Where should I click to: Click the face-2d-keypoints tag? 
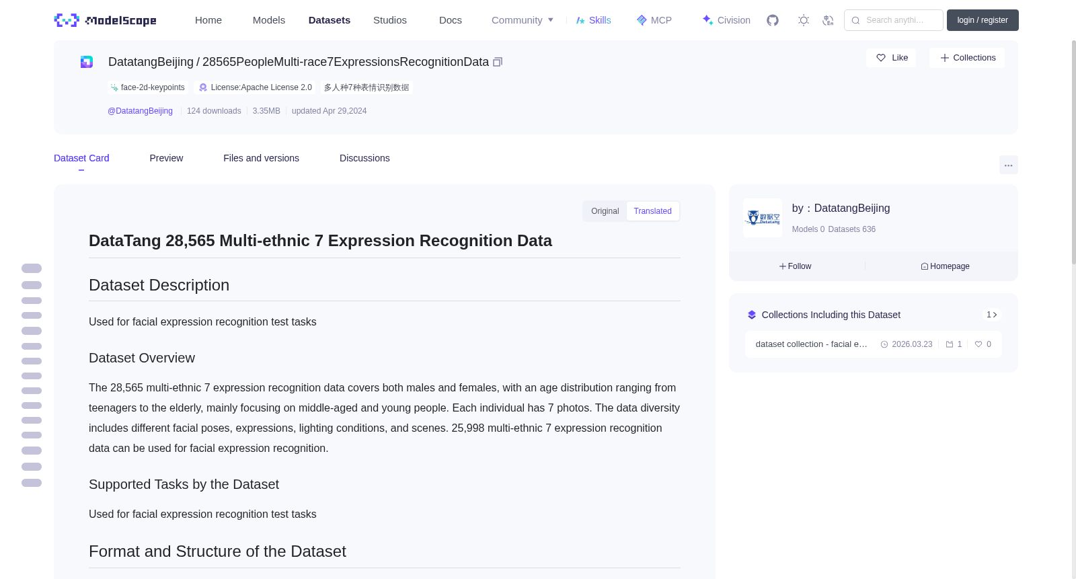(148, 87)
